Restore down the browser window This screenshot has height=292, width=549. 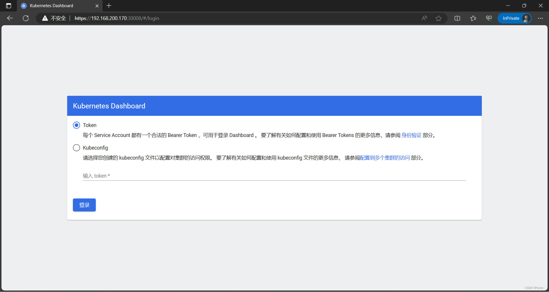(x=524, y=6)
